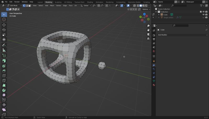Select the Extrude Region tool
Viewport: 209px width, 119px height.
4,61
